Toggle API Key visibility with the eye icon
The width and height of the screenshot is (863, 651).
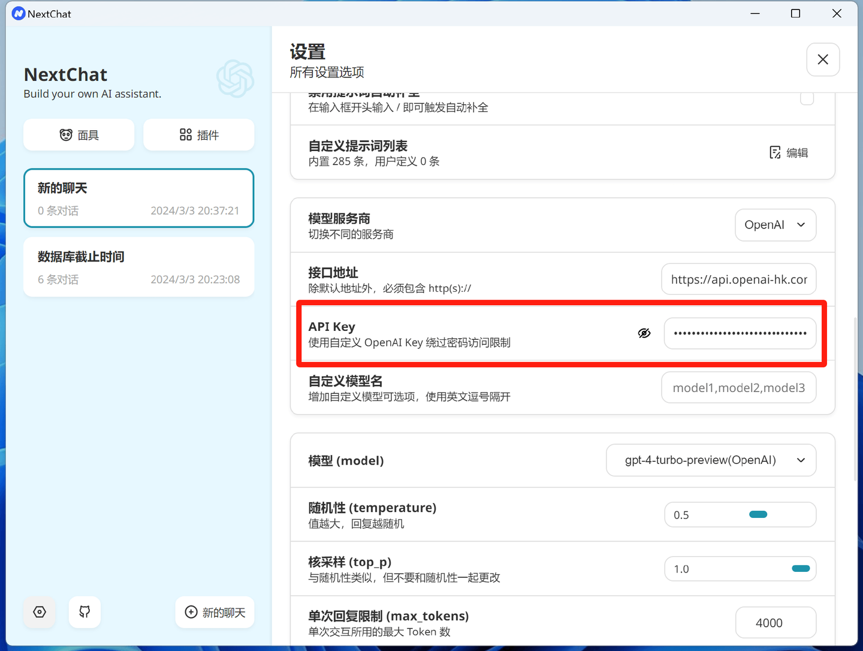point(644,333)
